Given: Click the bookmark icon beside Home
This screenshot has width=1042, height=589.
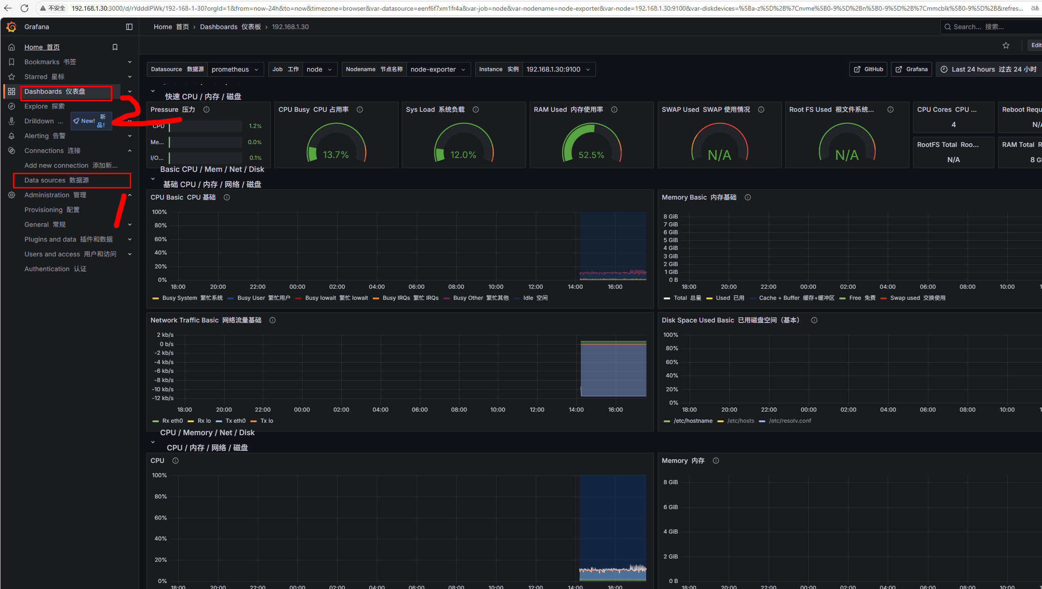Looking at the screenshot, I should [115, 47].
